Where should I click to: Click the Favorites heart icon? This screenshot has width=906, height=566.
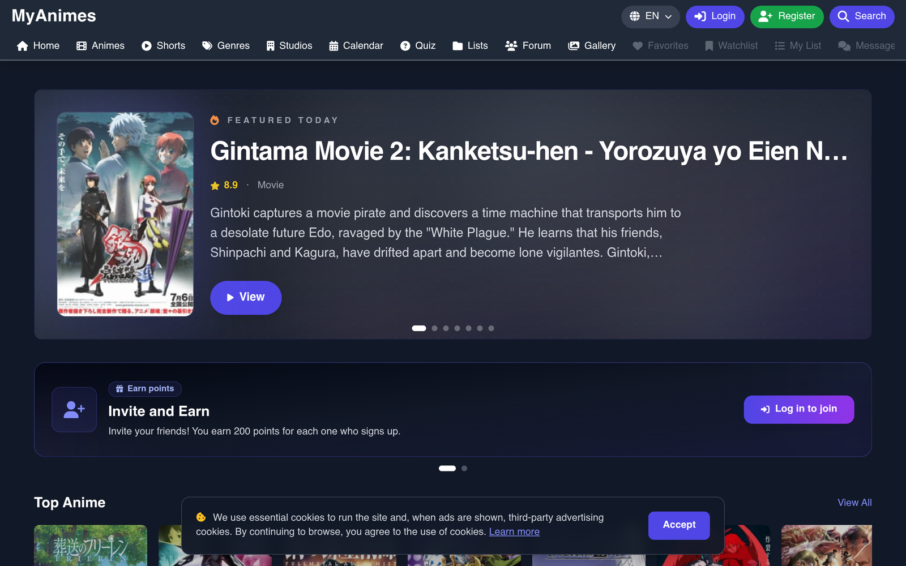pyautogui.click(x=638, y=46)
